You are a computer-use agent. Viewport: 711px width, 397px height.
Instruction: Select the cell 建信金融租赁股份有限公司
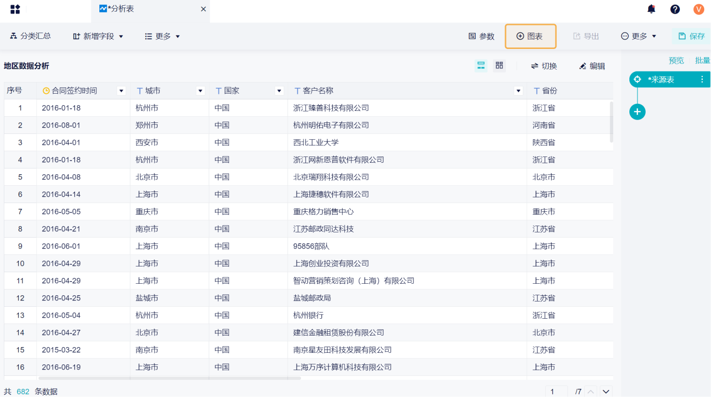pos(408,333)
